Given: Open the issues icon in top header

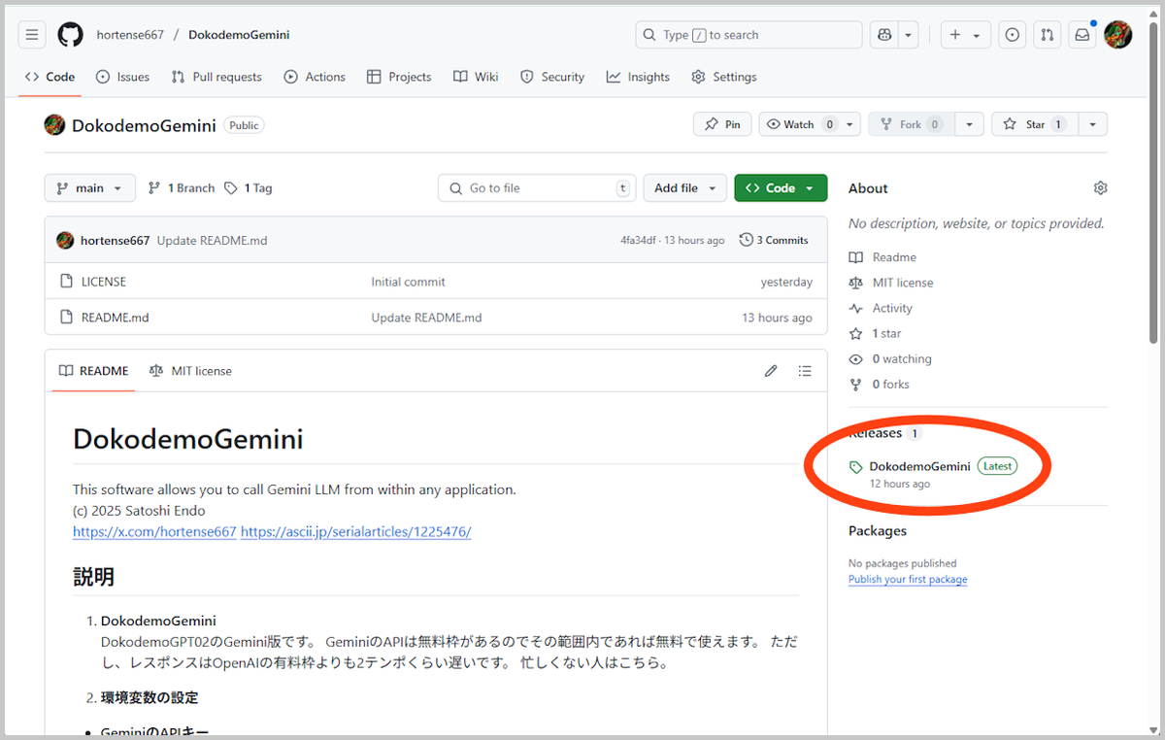Looking at the screenshot, I should 1013,35.
